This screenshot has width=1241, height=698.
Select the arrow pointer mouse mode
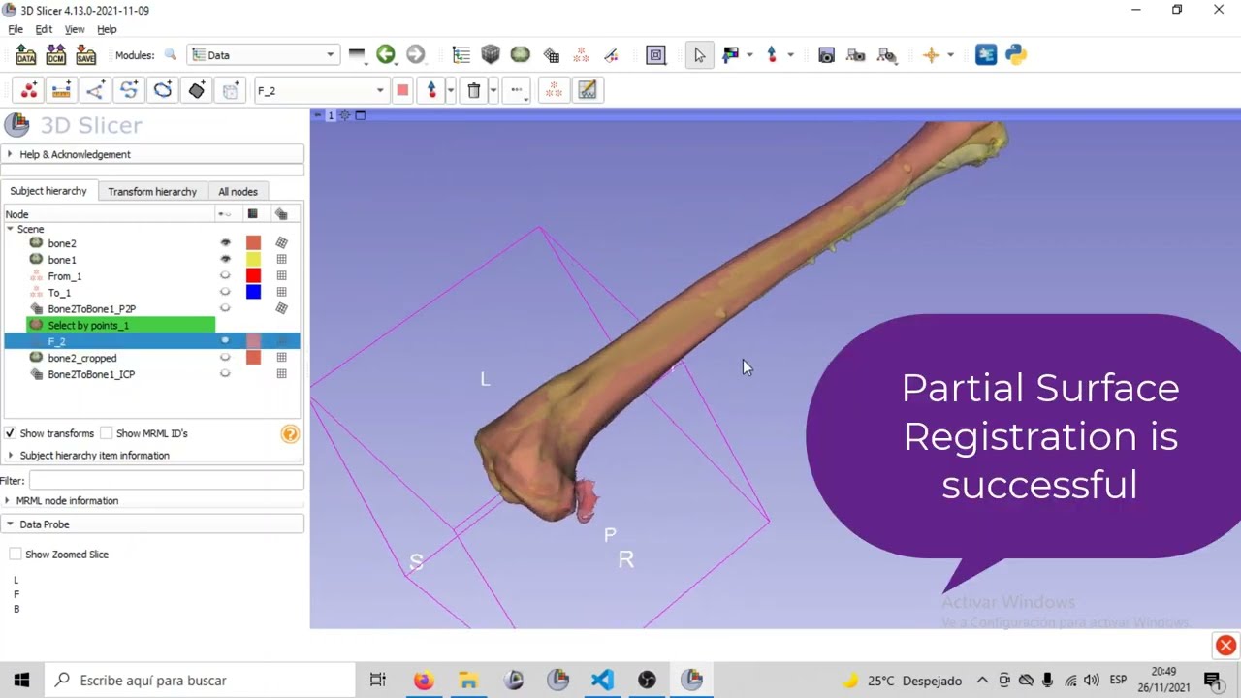699,55
